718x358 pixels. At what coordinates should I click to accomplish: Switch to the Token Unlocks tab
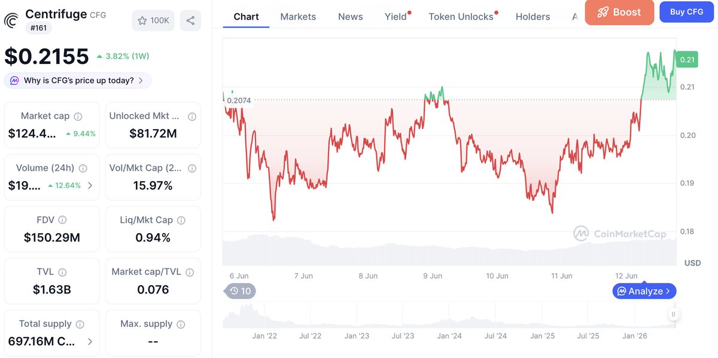(461, 17)
